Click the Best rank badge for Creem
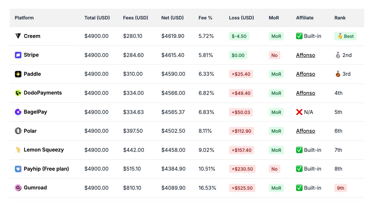 pos(345,36)
